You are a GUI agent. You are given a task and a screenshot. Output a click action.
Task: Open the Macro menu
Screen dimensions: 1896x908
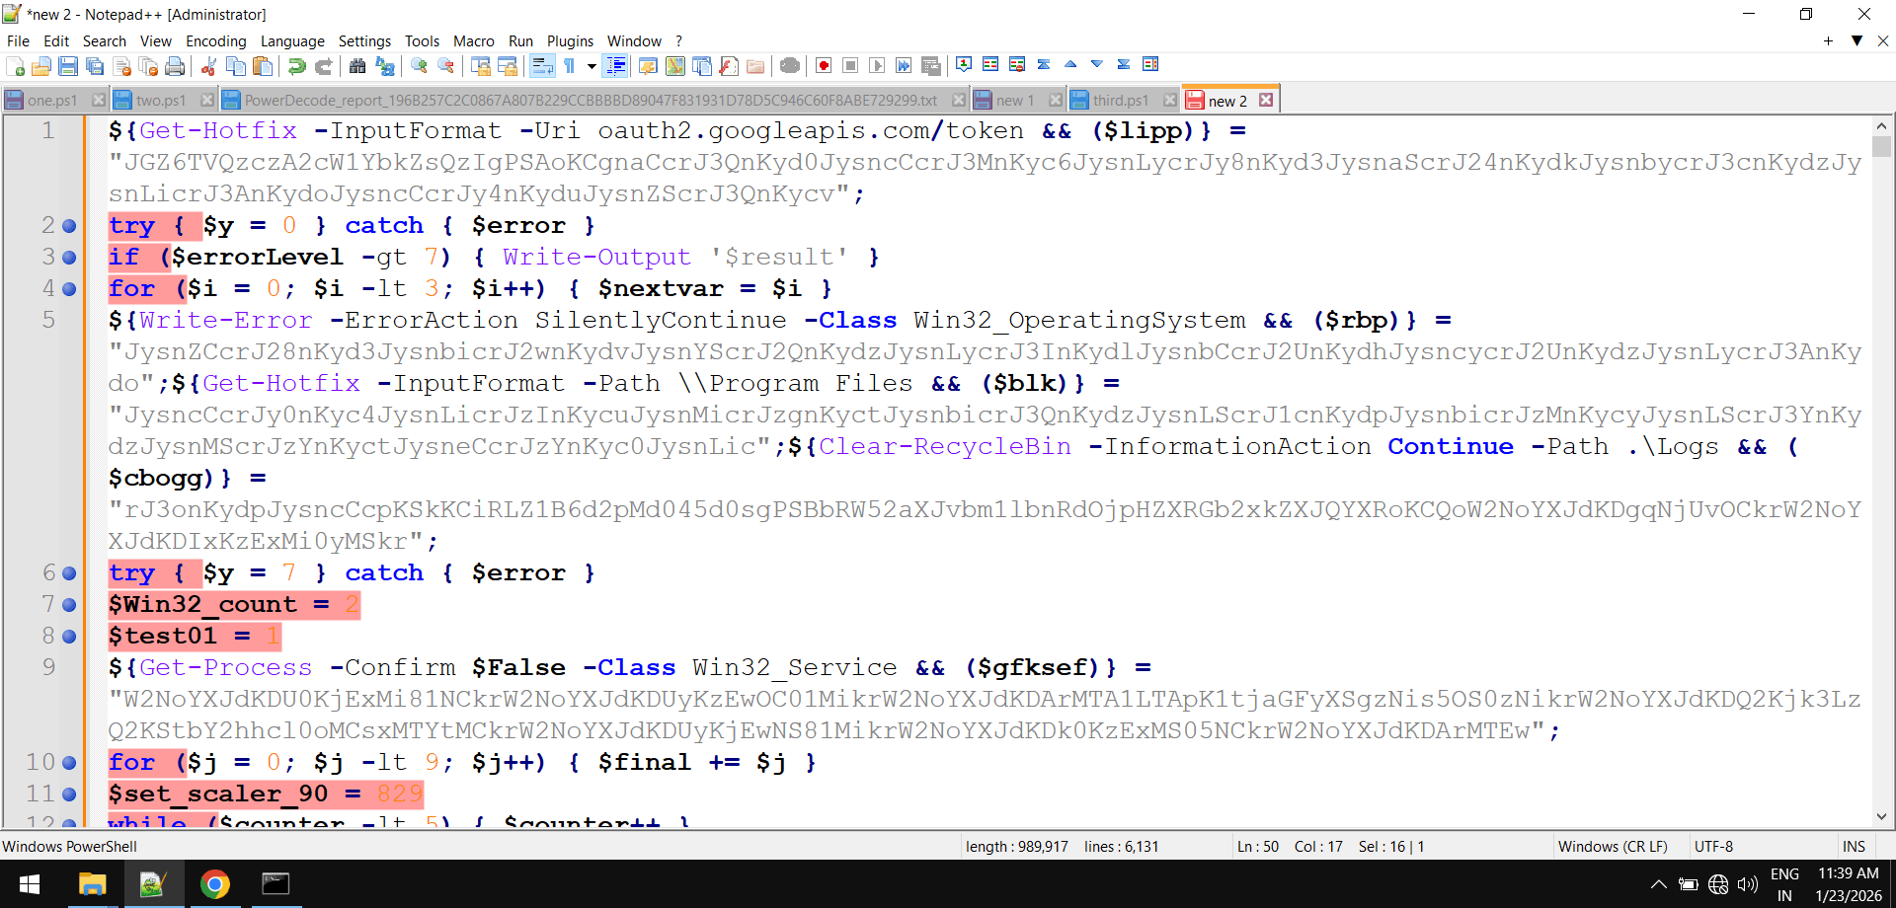(x=474, y=40)
